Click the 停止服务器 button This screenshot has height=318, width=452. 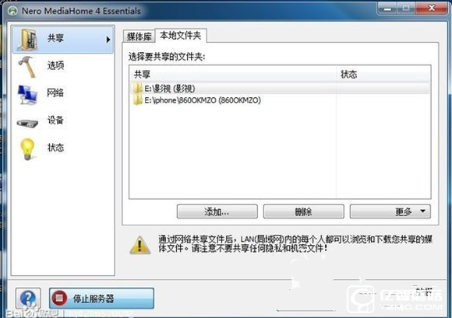point(101,298)
